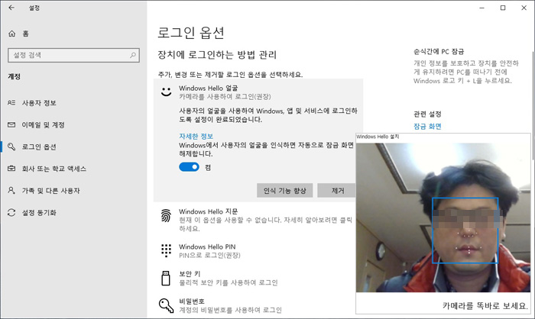Minimize the 설정 window
This screenshot has height=319, width=535.
tap(481, 8)
